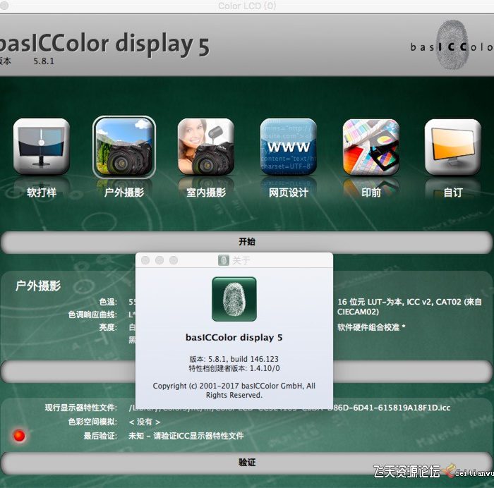The height and width of the screenshot is (488, 494).
Task: Click the 亮度: label
Action: click(x=108, y=327)
